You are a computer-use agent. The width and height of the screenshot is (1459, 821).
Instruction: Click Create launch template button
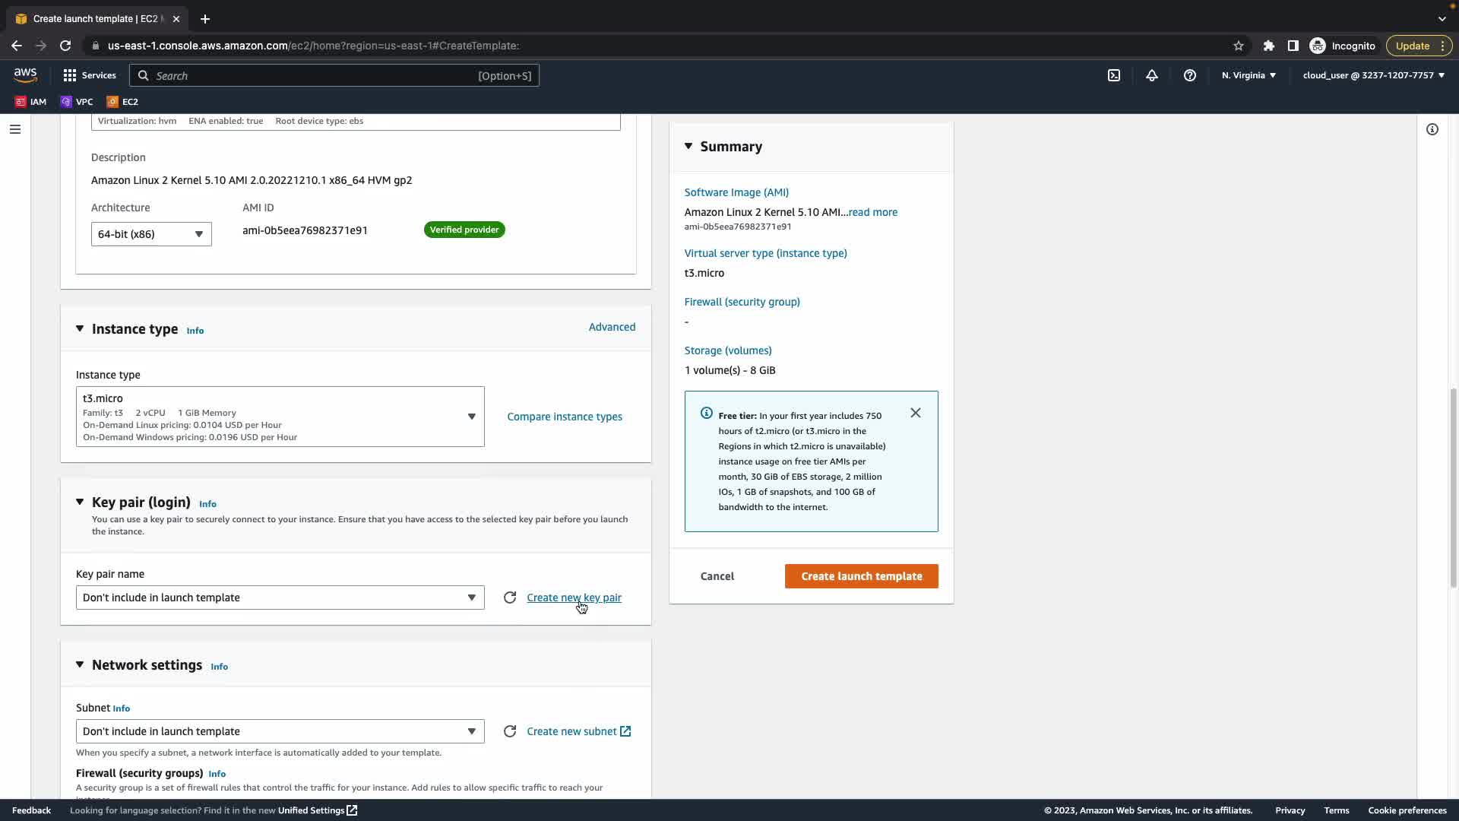click(x=861, y=576)
